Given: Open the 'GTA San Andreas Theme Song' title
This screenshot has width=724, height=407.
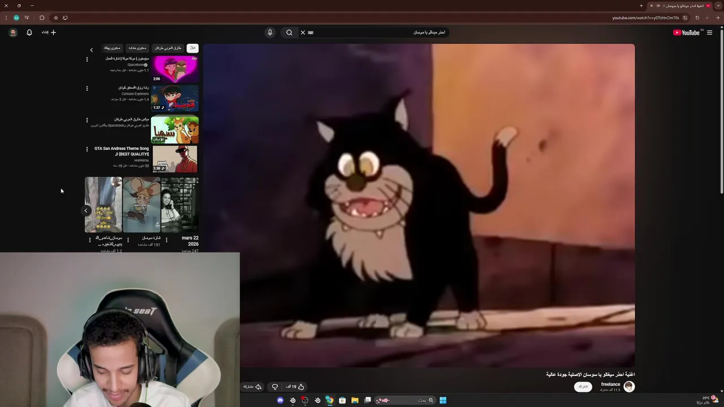Looking at the screenshot, I should (122, 151).
